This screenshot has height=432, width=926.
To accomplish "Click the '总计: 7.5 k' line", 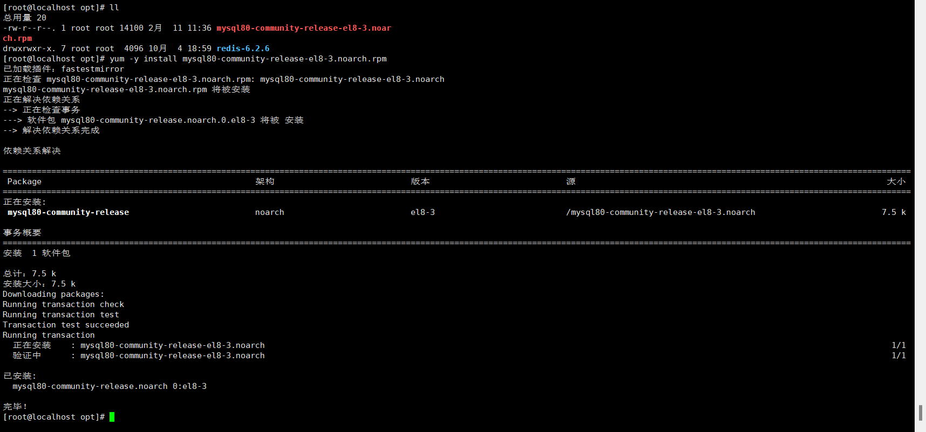I will click(x=30, y=274).
